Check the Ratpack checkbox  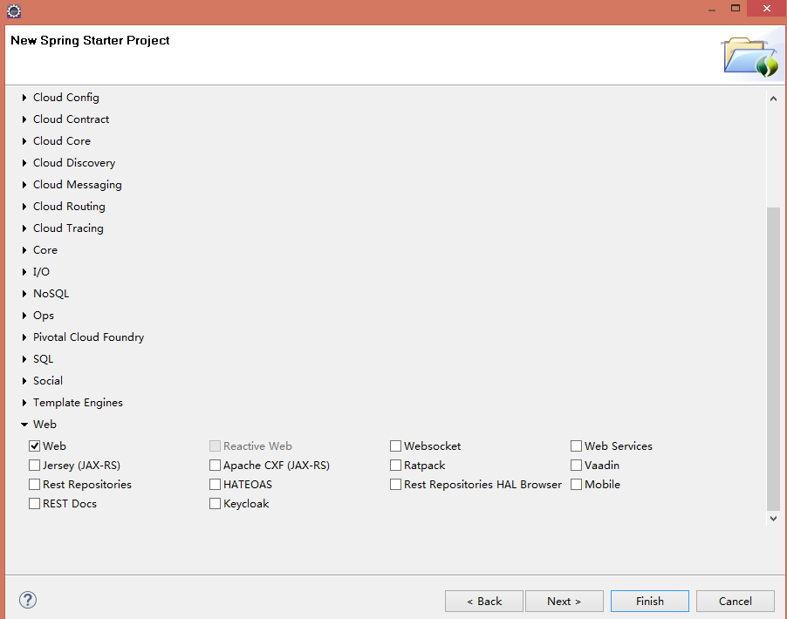pyautogui.click(x=395, y=465)
